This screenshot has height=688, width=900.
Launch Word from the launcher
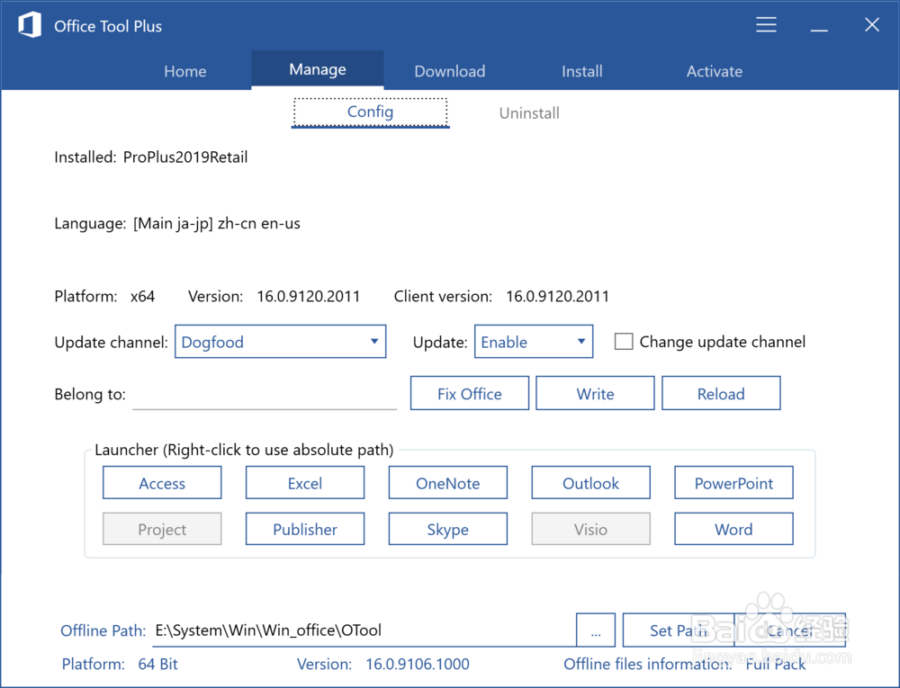(x=733, y=529)
